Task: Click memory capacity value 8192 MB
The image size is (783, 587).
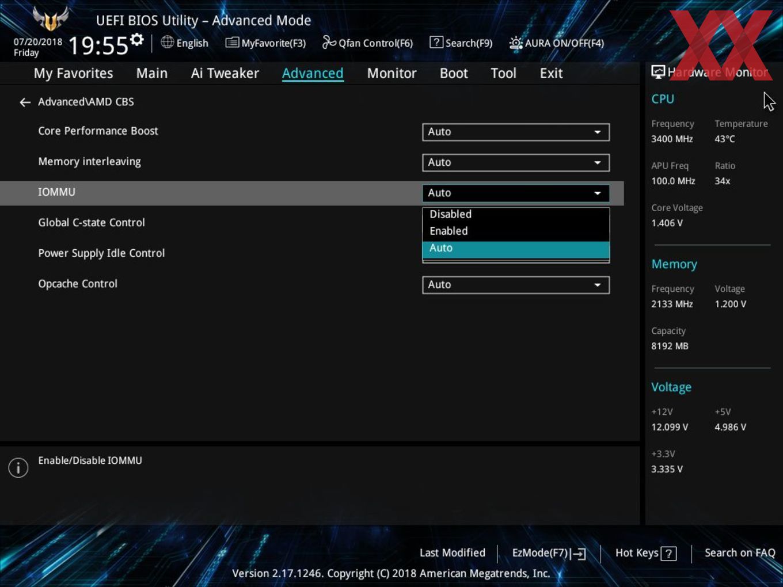Action: click(x=670, y=346)
